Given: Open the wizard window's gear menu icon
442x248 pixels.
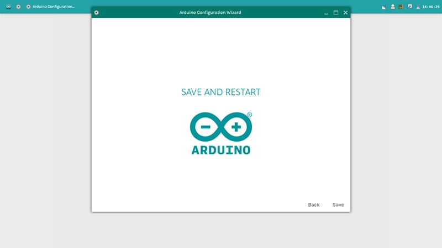Looking at the screenshot, I should (97, 12).
